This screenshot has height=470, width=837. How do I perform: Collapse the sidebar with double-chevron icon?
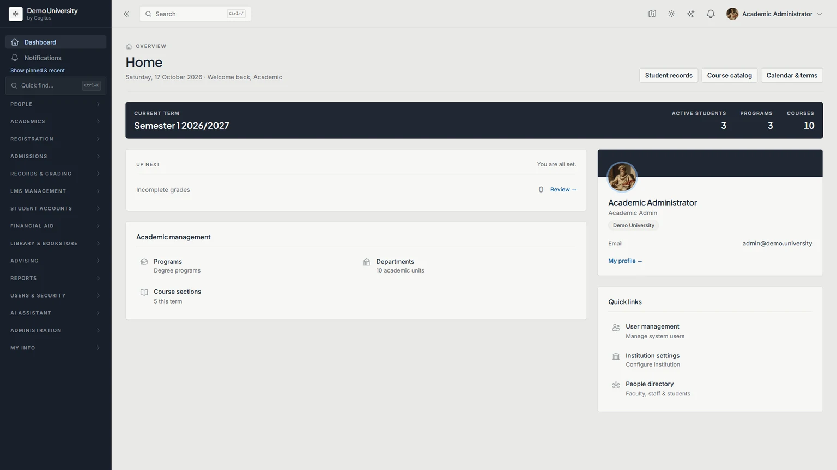(126, 14)
